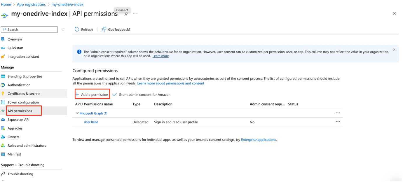Click the Refresh button
The width and height of the screenshot is (403, 182).
[84, 30]
